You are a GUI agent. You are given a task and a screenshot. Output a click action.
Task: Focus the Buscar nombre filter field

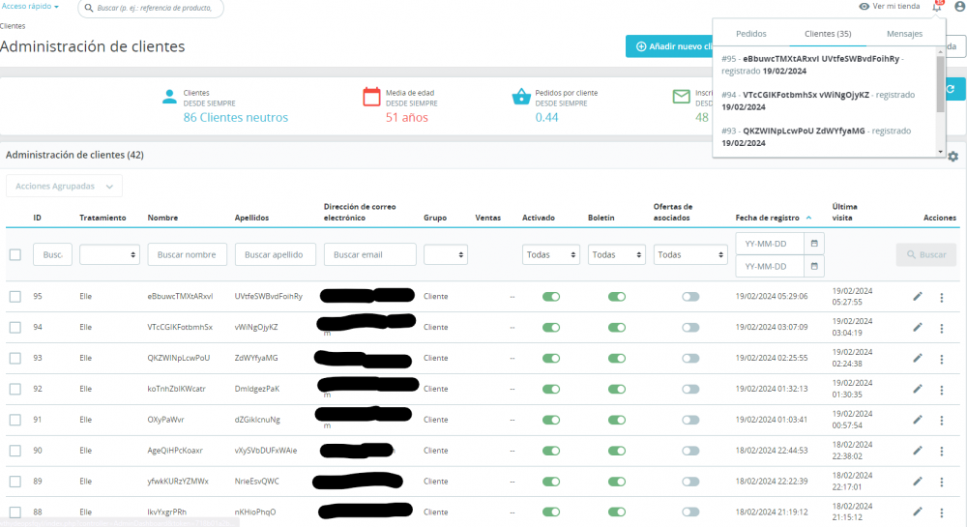(187, 254)
